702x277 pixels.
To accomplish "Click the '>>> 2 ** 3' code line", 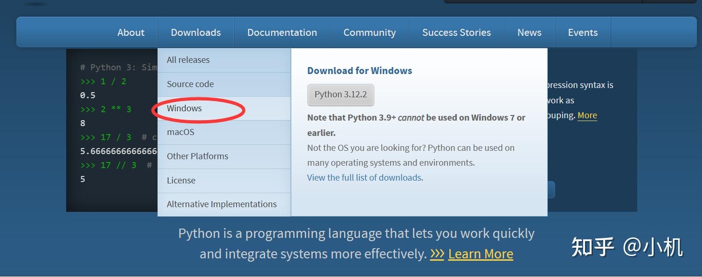I will [x=106, y=109].
